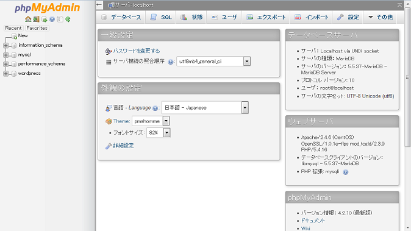Open the 日本語 - Japanese language dropdown

pyautogui.click(x=205, y=108)
